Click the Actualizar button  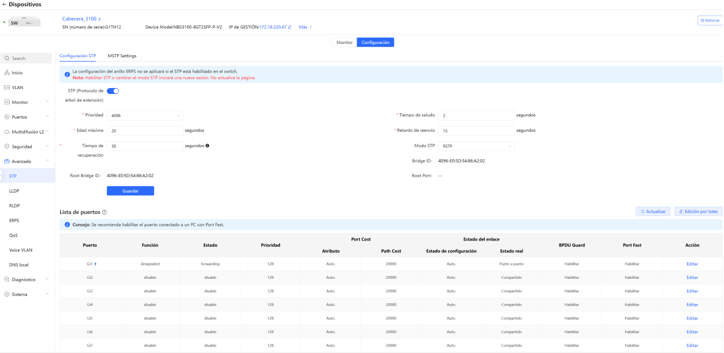point(653,212)
